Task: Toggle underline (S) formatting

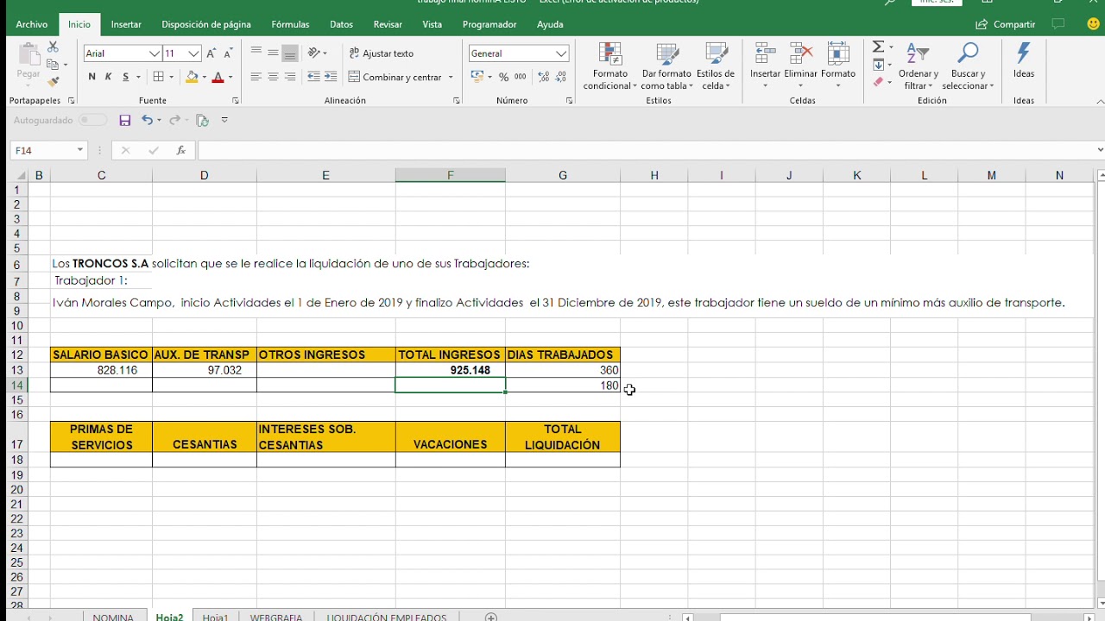Action: 125,77
